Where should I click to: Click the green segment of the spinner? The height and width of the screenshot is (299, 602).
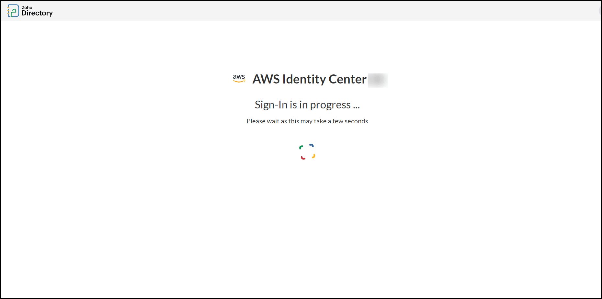[x=301, y=147]
